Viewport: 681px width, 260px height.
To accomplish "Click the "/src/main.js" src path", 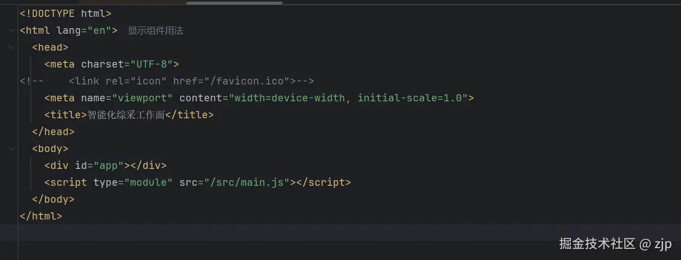I will point(247,183).
